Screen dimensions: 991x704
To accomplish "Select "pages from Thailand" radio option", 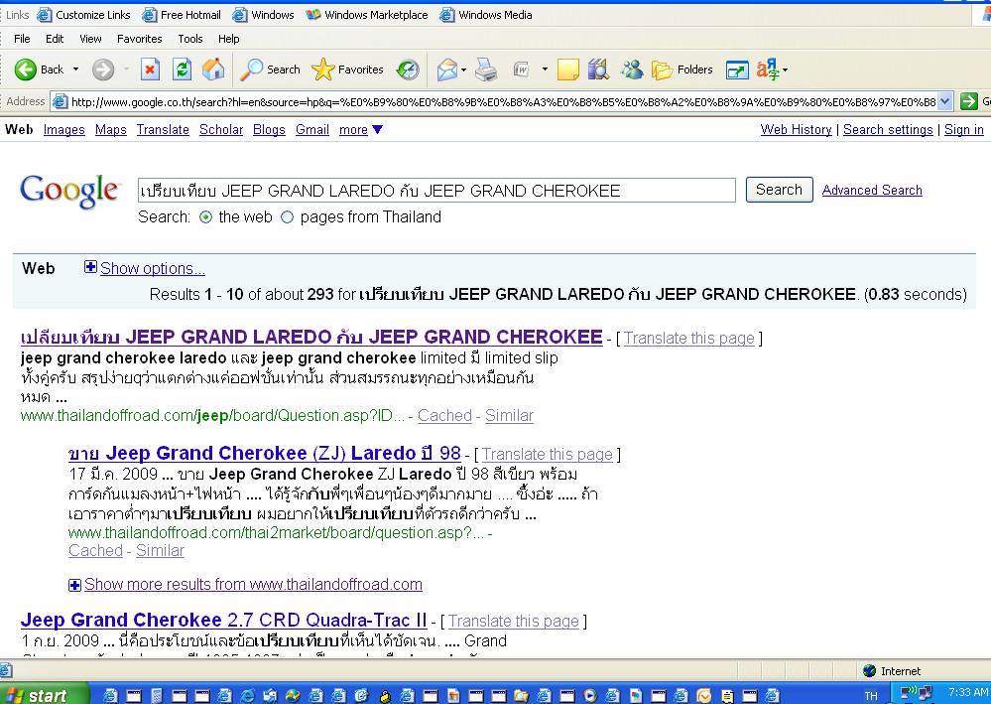I will click(288, 217).
